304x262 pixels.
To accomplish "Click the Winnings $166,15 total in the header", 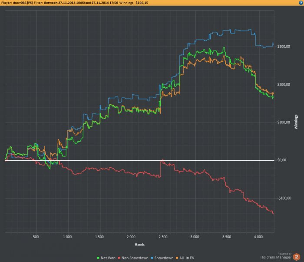I will pyautogui.click(x=134, y=3).
